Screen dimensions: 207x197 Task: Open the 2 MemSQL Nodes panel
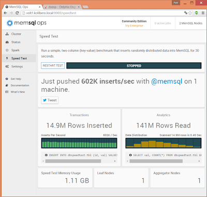pos(190,23)
